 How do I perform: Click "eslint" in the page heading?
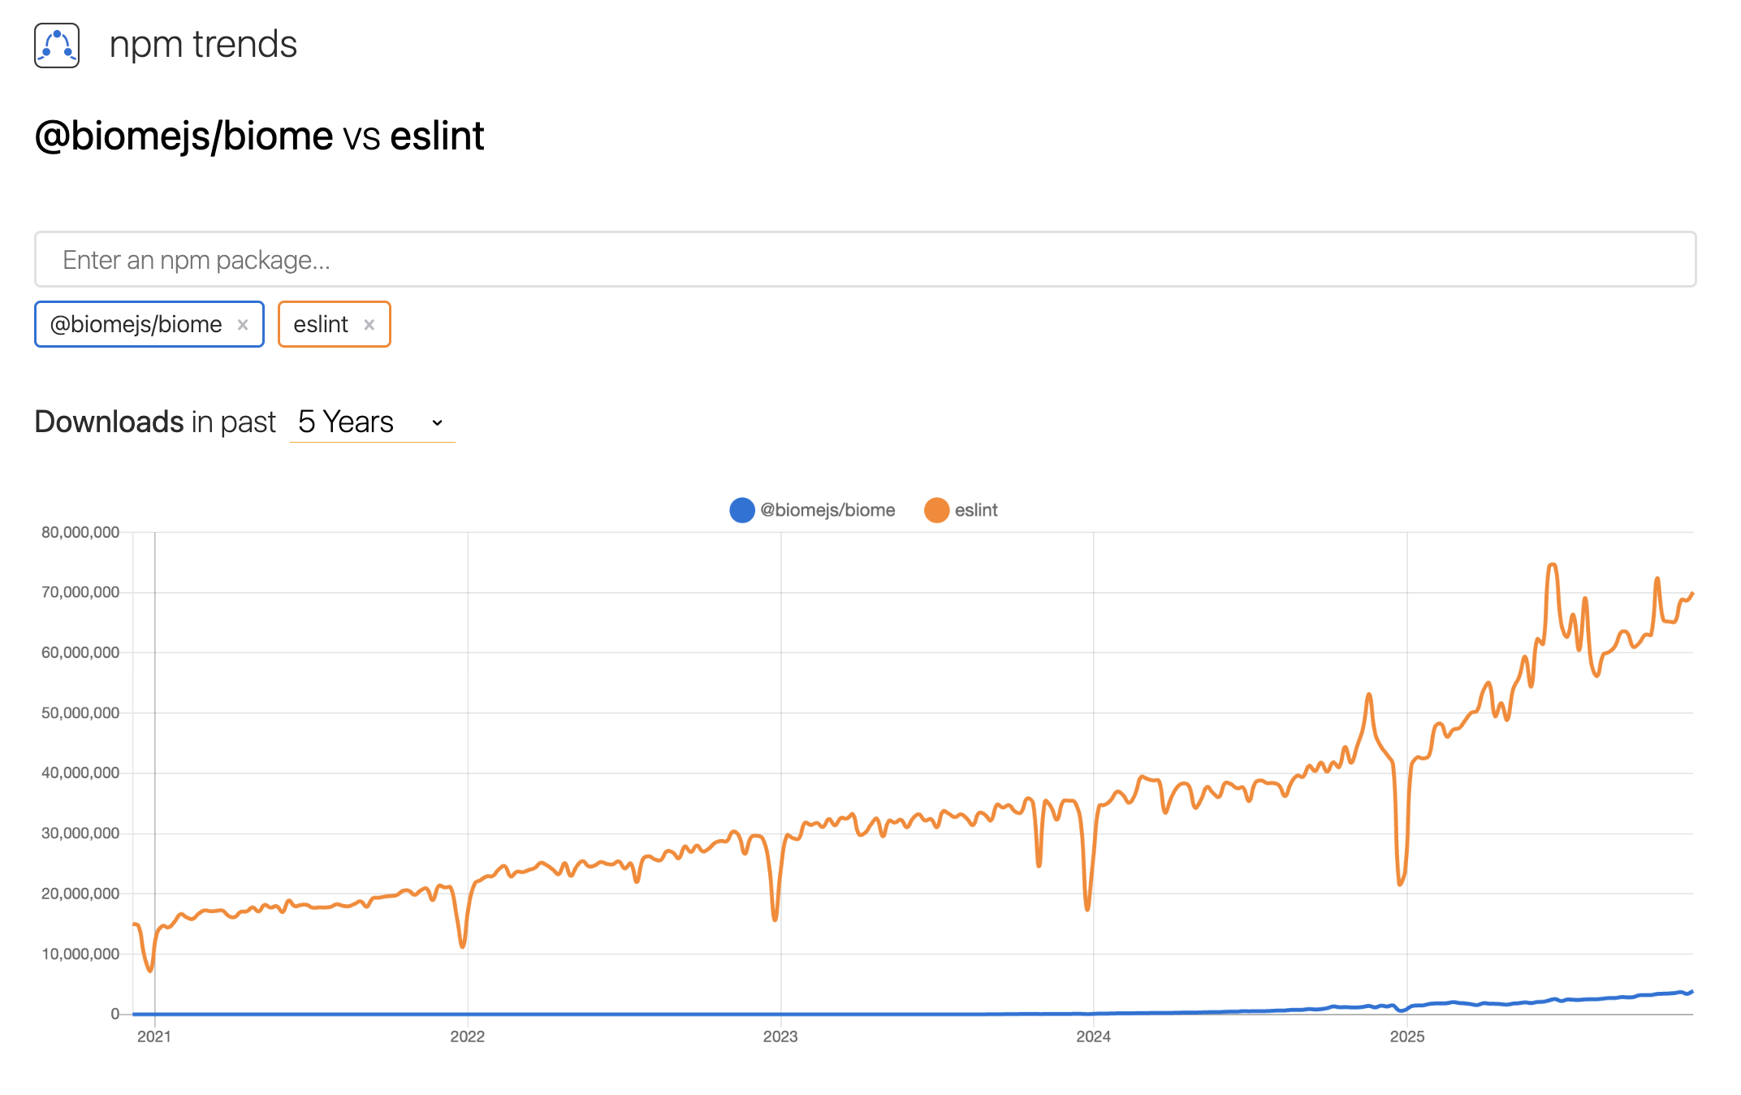point(437,136)
